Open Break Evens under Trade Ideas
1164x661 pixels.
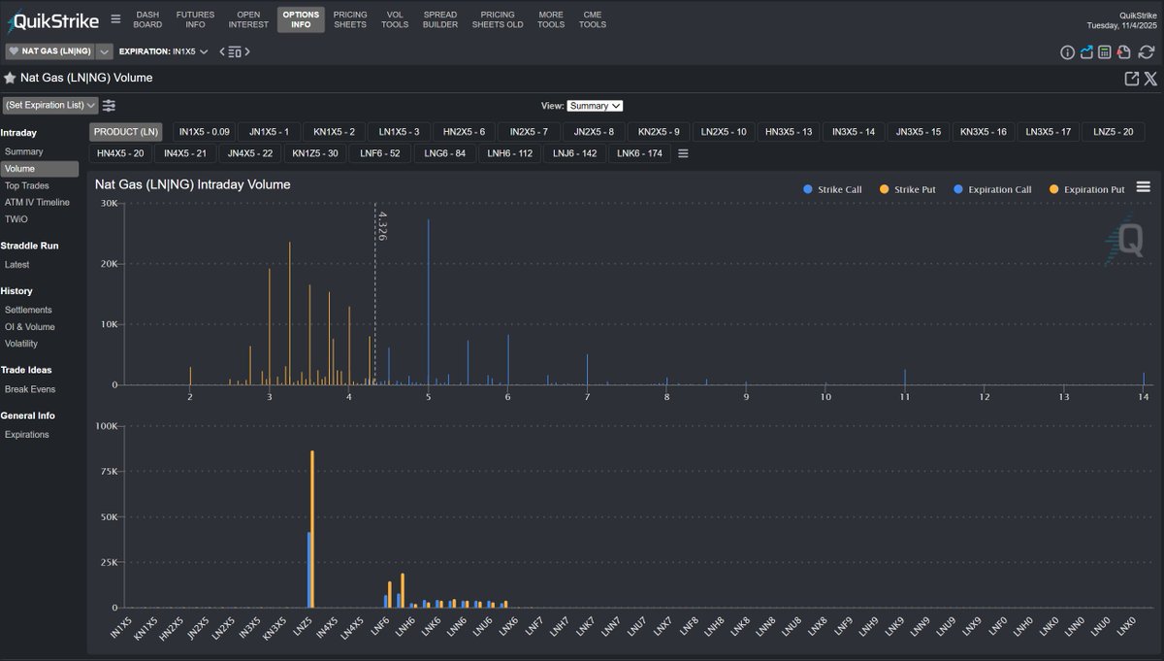coord(29,387)
